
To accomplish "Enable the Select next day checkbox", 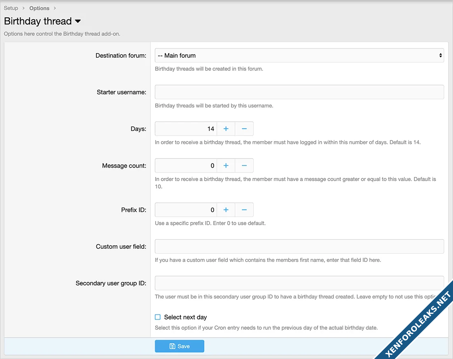I will (158, 317).
